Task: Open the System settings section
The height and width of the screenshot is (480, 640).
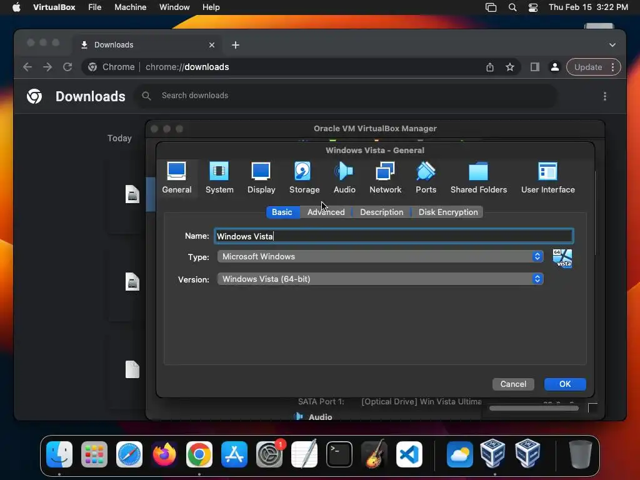Action: point(219,178)
